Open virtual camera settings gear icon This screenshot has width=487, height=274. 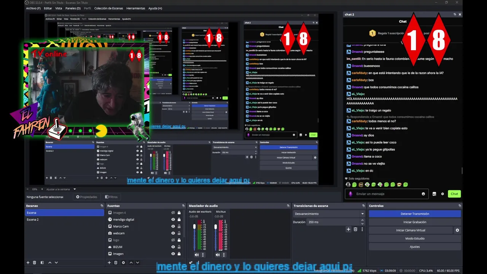[457, 230]
